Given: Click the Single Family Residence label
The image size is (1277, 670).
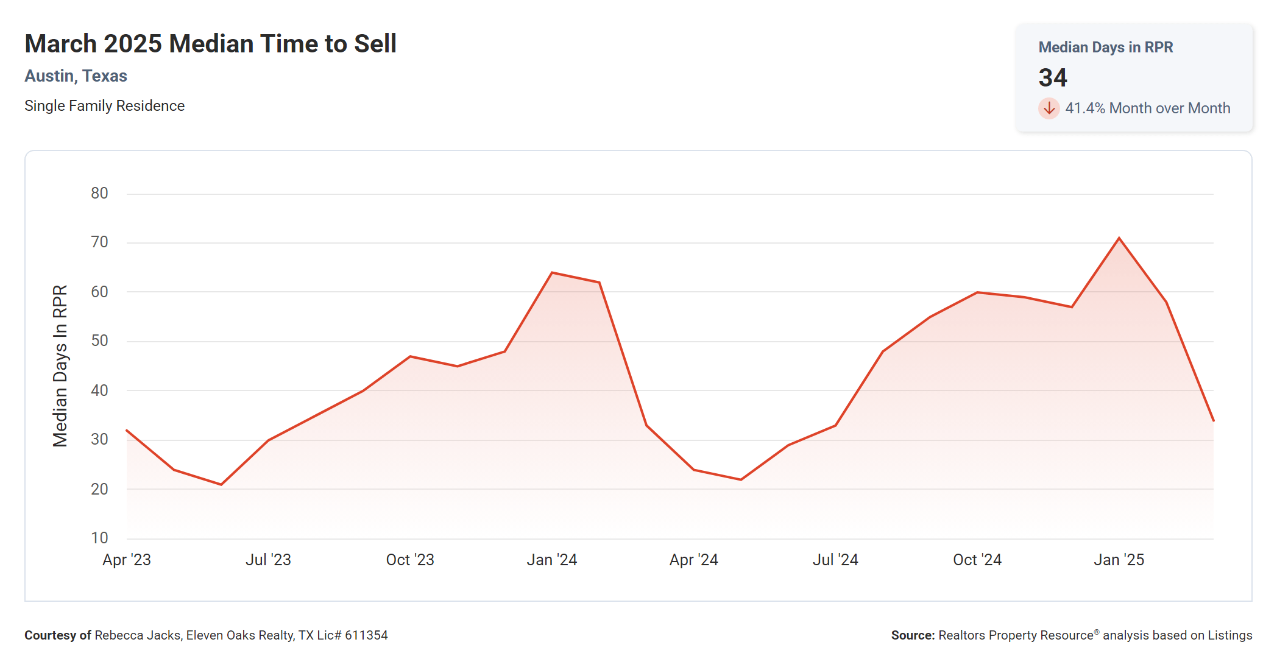Looking at the screenshot, I should click(104, 106).
